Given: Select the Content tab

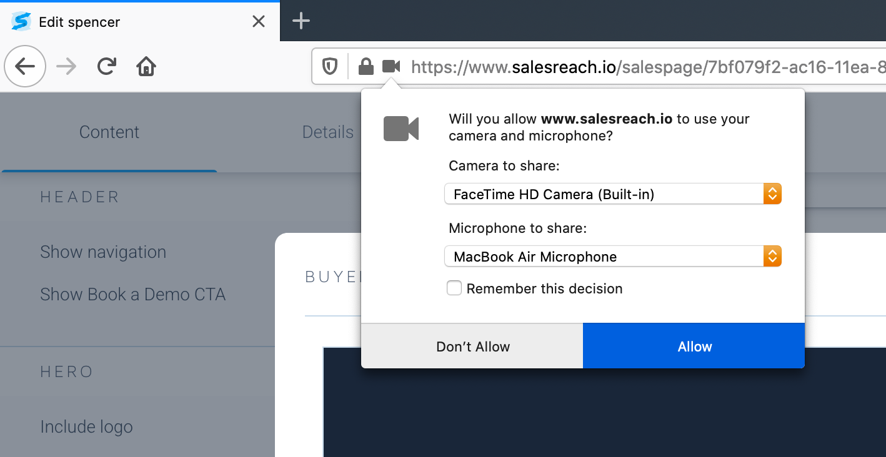Looking at the screenshot, I should (x=109, y=132).
